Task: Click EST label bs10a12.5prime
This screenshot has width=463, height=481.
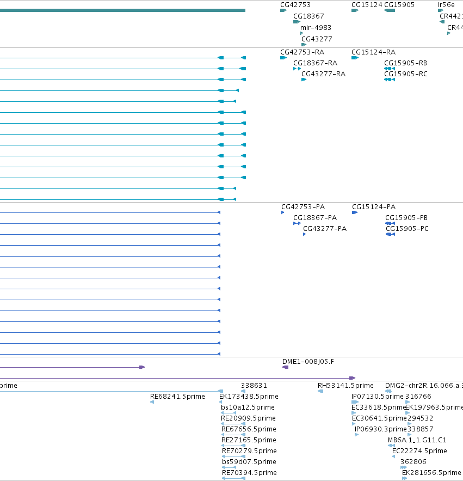Action: (248, 407)
